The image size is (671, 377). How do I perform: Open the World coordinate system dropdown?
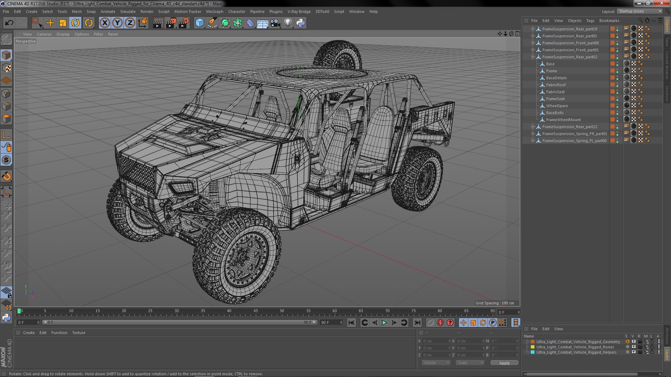[x=436, y=363]
